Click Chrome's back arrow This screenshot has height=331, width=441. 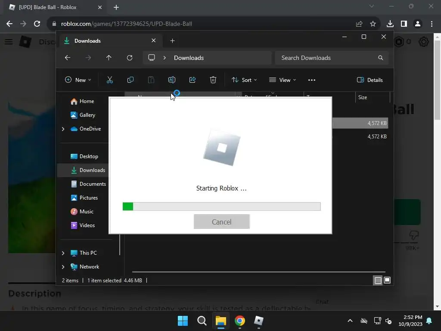pyautogui.click(x=9, y=24)
